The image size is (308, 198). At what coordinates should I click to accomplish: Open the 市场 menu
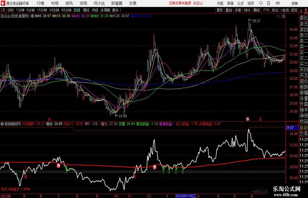(x=55, y=3)
